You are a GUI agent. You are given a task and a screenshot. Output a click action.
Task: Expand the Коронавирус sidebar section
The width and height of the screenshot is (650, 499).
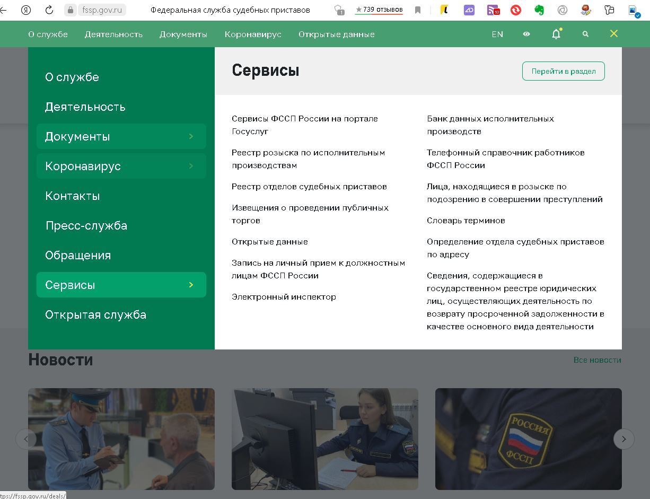point(121,166)
